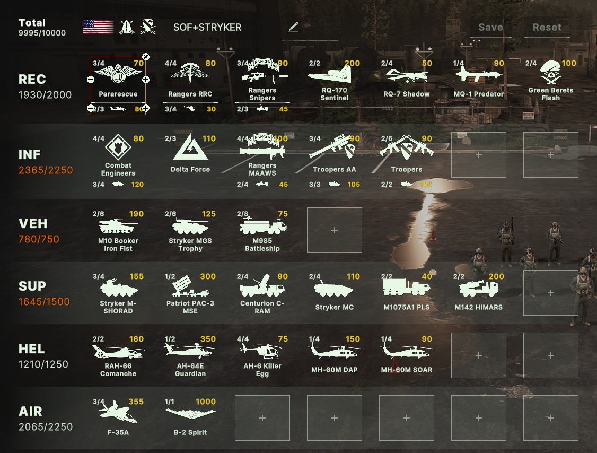The image size is (597, 453).
Task: Click the pencil icon to rename deck
Action: click(293, 27)
